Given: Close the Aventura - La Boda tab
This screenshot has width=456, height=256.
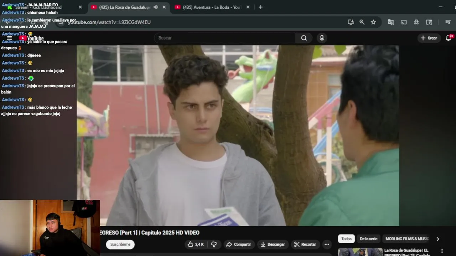Looking at the screenshot, I should click(248, 7).
